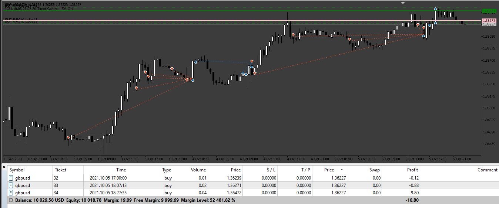Sort orders by the Swap column header
The height and width of the screenshot is (208, 499).
374,170
